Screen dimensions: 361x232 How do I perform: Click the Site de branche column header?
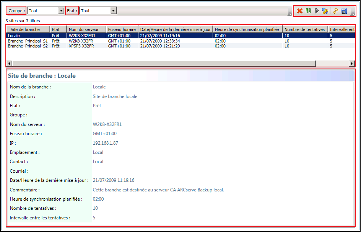[x=27, y=29]
